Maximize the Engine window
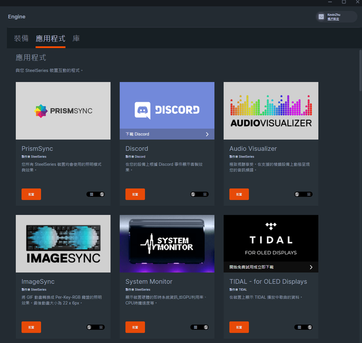 pos(344,2)
